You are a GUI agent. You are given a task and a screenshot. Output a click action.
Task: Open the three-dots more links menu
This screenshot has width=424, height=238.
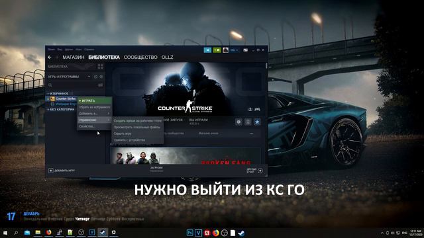coord(252,134)
